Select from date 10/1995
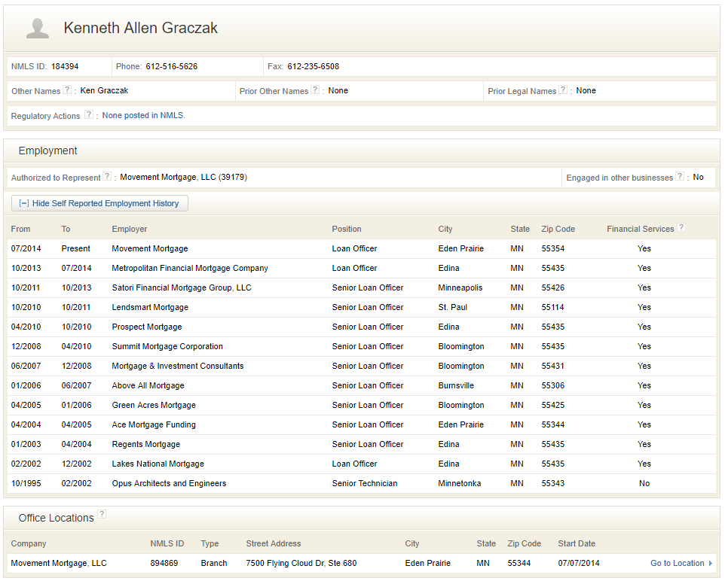Viewport: 725px width, 581px height. click(26, 483)
